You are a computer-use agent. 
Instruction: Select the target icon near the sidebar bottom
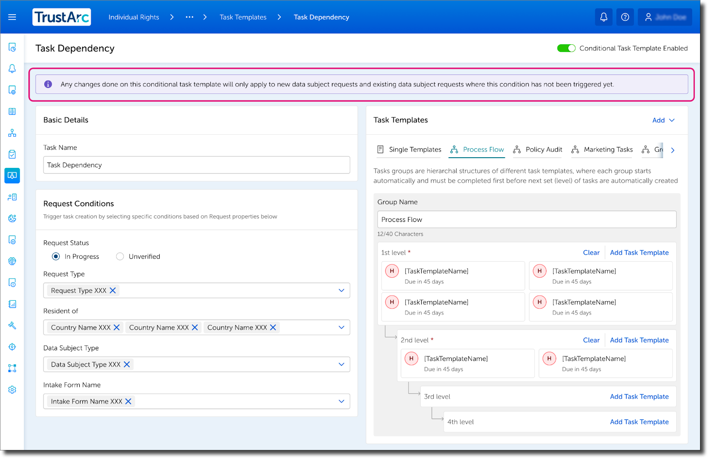coord(12,347)
